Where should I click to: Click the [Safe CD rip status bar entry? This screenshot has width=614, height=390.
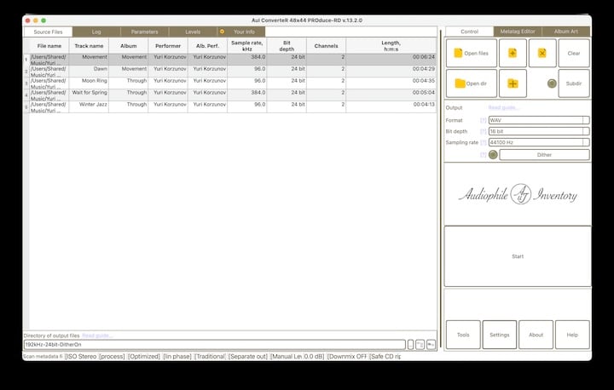(385, 356)
